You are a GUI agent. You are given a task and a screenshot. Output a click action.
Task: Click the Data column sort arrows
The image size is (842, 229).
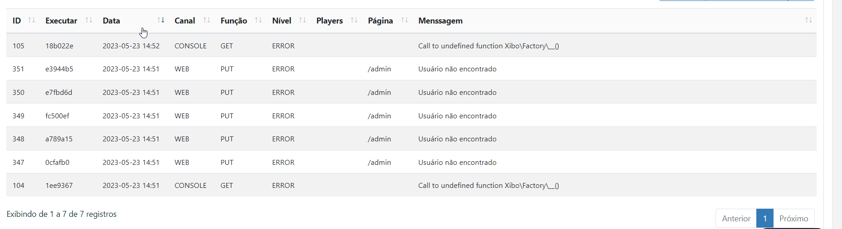click(x=161, y=20)
